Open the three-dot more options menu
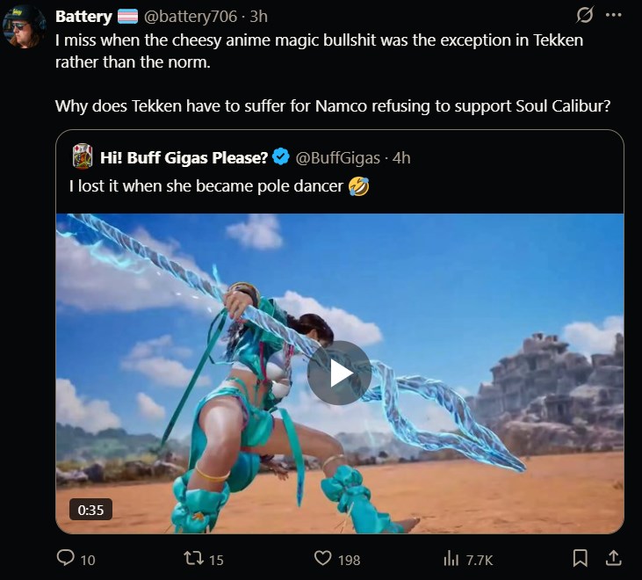This screenshot has height=580, width=642. pos(613,15)
